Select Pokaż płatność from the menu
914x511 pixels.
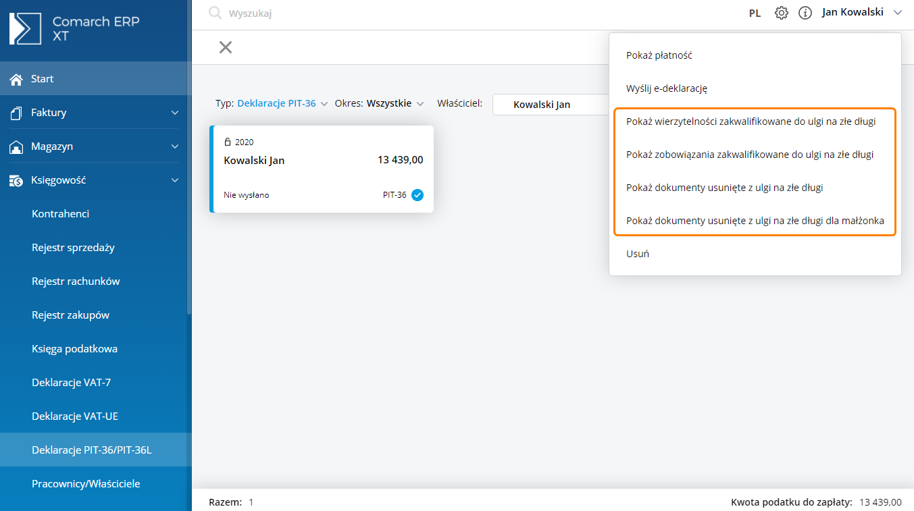[659, 55]
